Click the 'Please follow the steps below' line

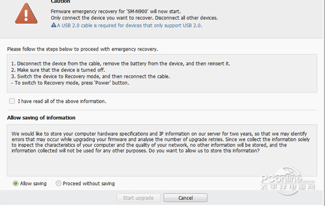click(x=83, y=49)
